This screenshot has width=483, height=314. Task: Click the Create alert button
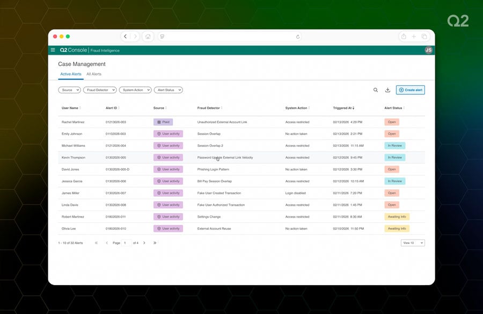(x=411, y=90)
